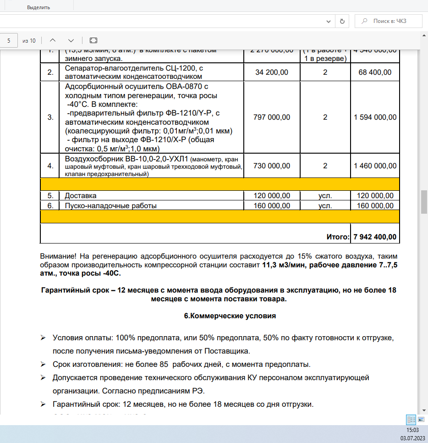Go to previous page with up arrow

(x=53, y=40)
